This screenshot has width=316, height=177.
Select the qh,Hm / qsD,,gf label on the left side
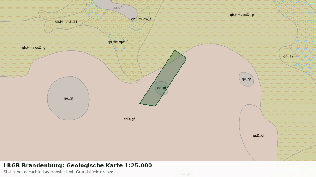[34, 48]
